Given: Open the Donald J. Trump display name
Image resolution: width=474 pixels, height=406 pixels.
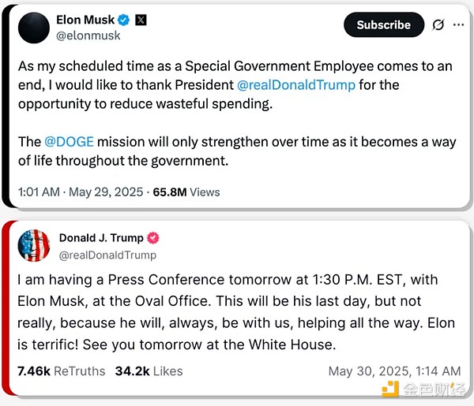Looking at the screenshot, I should [101, 238].
